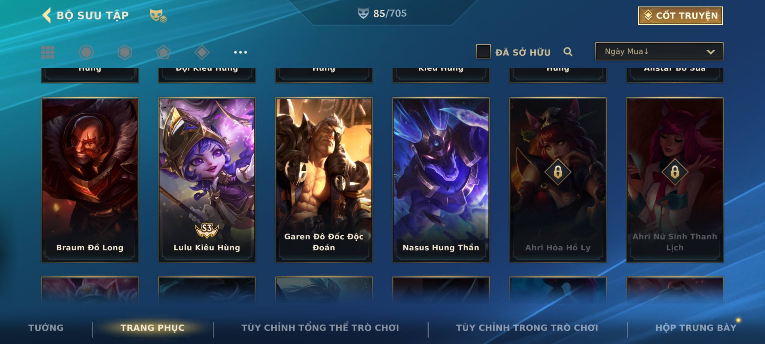This screenshot has height=344, width=765.
Task: Switch to Tùy Chỉnh Trong Trò Chơi tab
Action: [x=527, y=328]
